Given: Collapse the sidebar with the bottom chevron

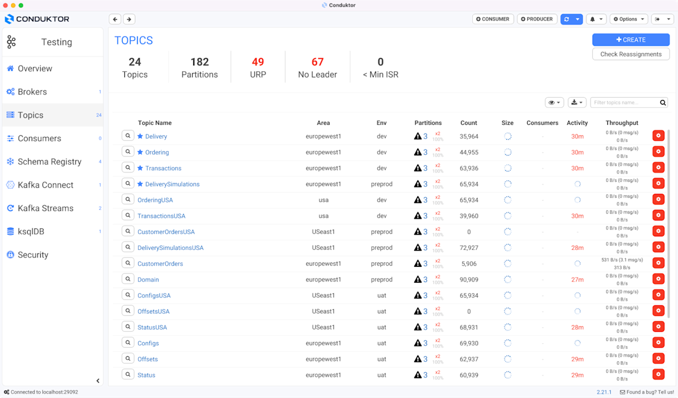Looking at the screenshot, I should point(98,380).
